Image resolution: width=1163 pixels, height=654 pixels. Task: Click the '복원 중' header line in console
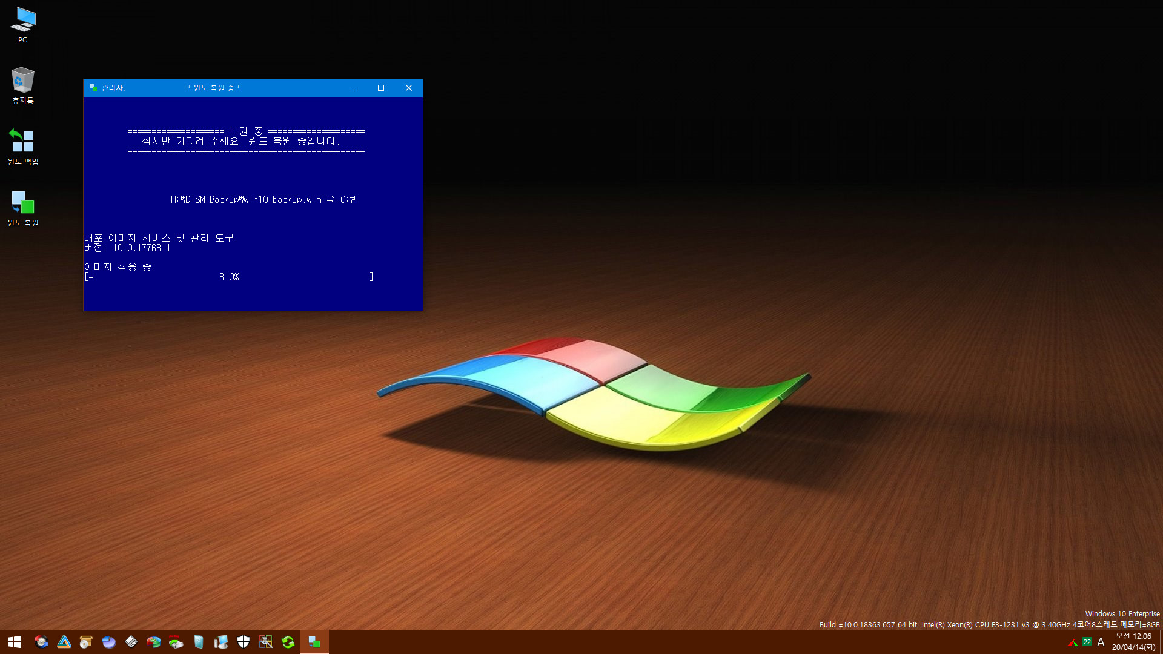coord(246,131)
